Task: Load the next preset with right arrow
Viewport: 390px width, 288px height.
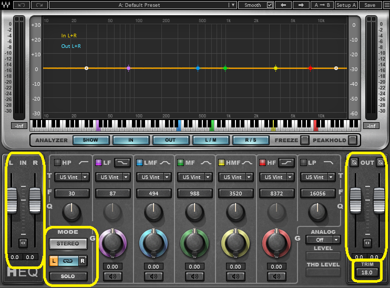Action: [x=301, y=5]
